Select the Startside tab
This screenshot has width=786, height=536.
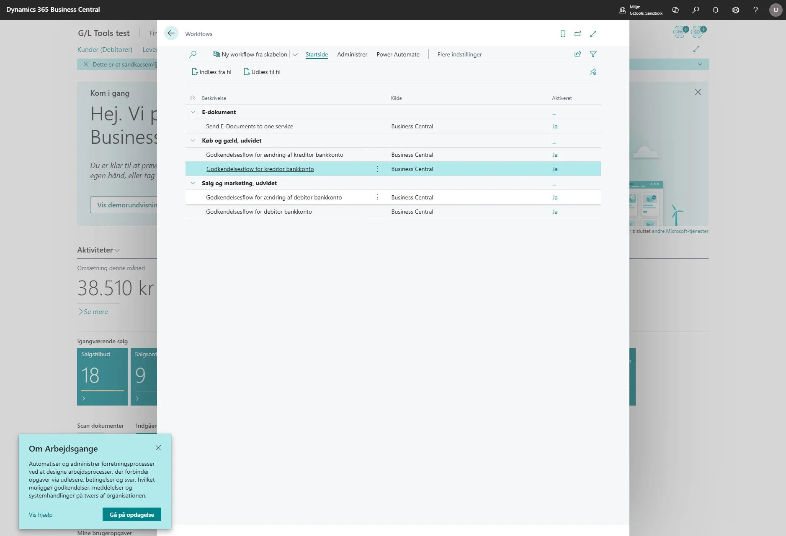point(317,54)
